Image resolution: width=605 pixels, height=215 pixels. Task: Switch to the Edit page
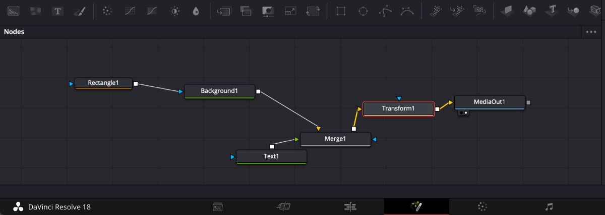[350, 206]
